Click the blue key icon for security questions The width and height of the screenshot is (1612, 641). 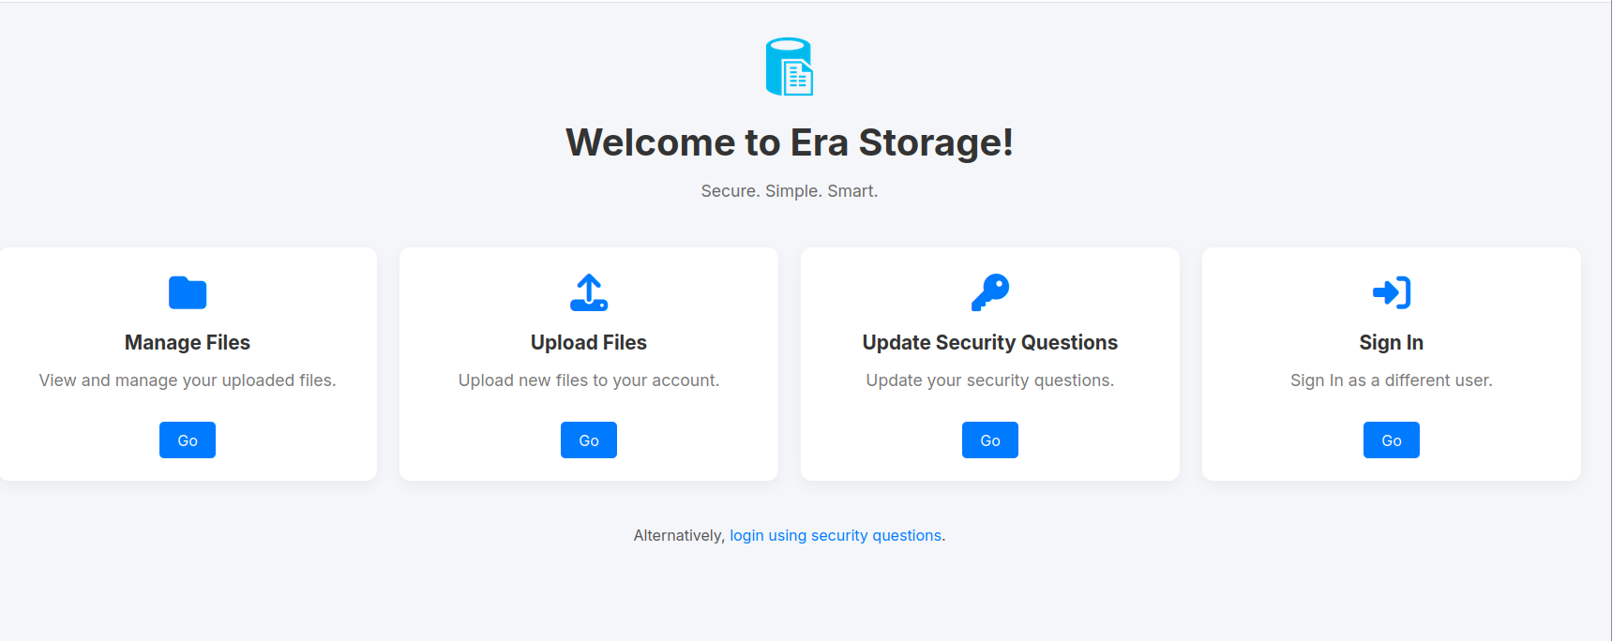pos(989,291)
